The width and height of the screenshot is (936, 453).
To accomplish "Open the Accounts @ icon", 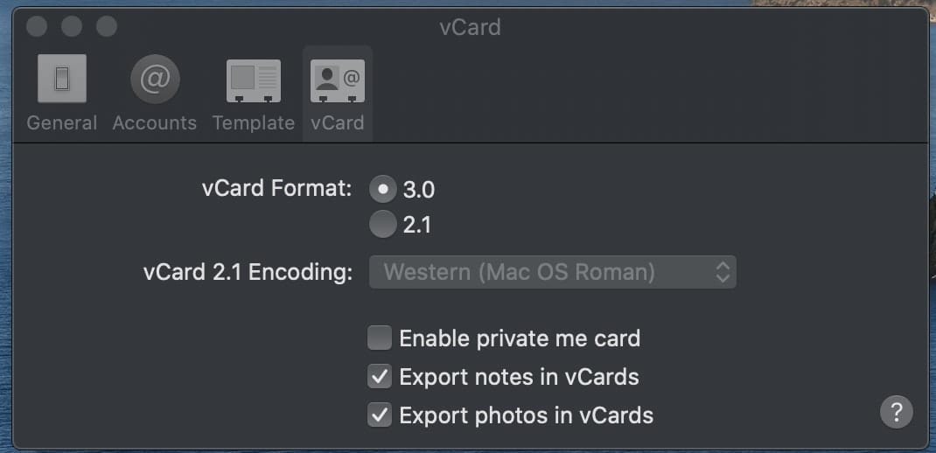I will [x=155, y=80].
